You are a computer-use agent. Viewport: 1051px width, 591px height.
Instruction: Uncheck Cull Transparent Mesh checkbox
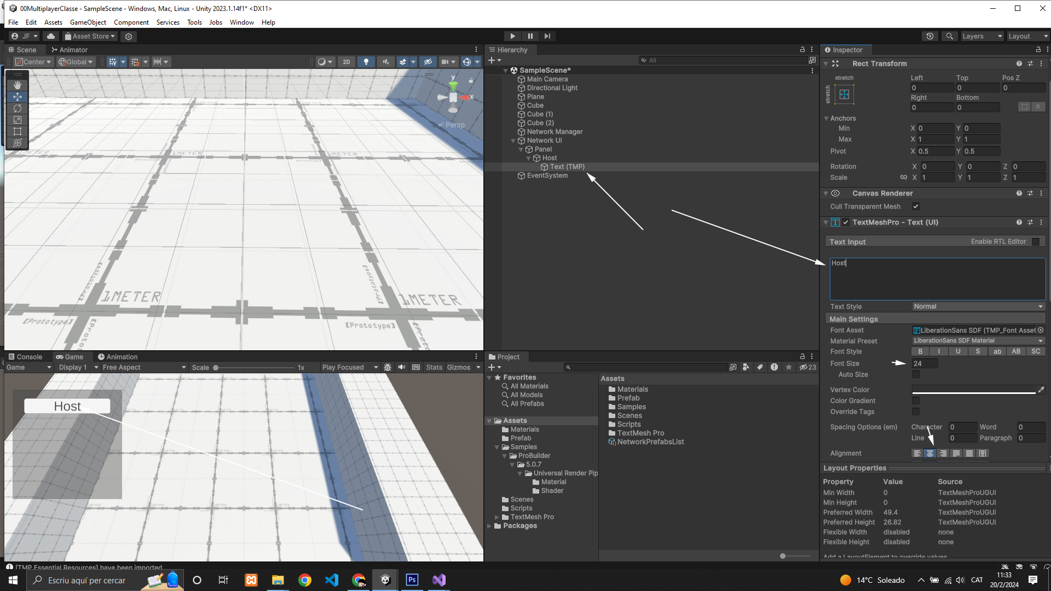916,206
